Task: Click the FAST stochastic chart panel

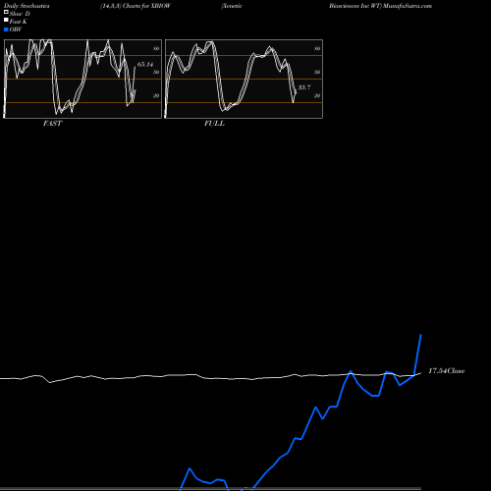Action: pos(82,79)
